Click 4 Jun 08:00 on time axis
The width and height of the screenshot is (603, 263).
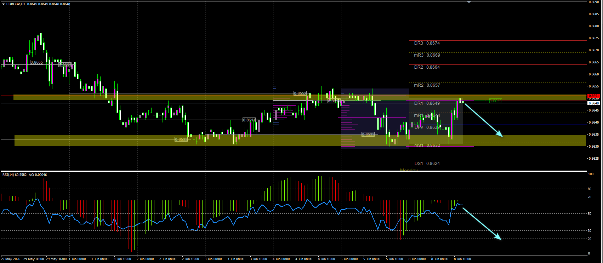click(x=304, y=259)
